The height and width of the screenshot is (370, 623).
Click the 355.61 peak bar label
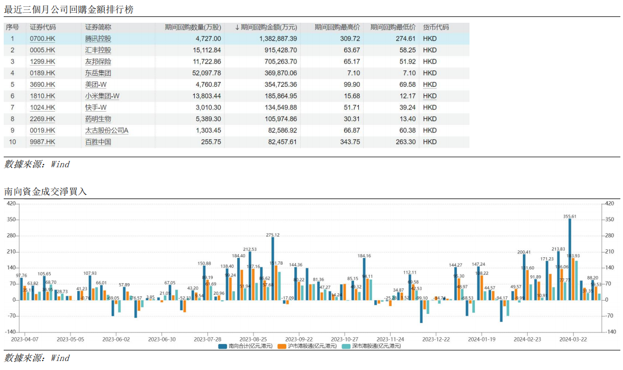(570, 216)
